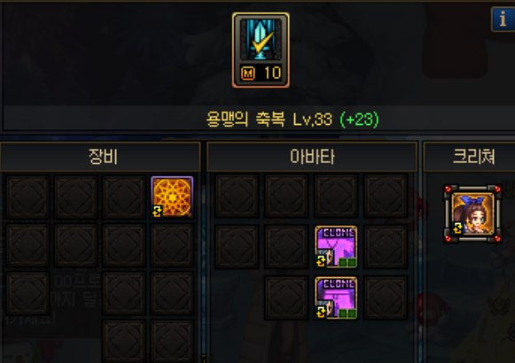Click the 용맹의 축복 Lv.33 skill label
This screenshot has height=363, width=515.
point(269,119)
